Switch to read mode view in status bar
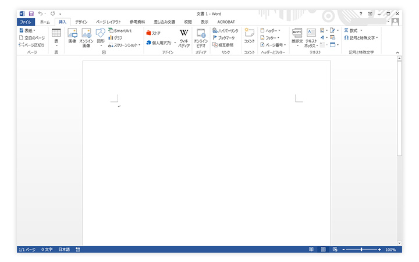 coord(311,249)
